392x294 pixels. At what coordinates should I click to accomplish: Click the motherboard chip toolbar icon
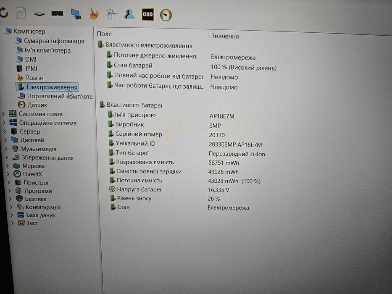39,14
